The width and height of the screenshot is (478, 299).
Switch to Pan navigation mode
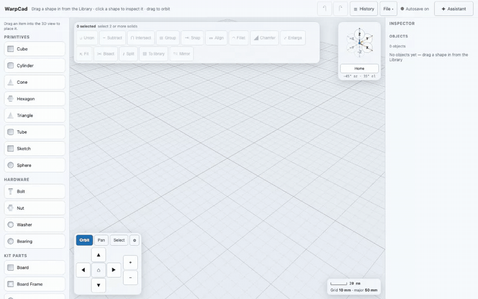(101, 240)
